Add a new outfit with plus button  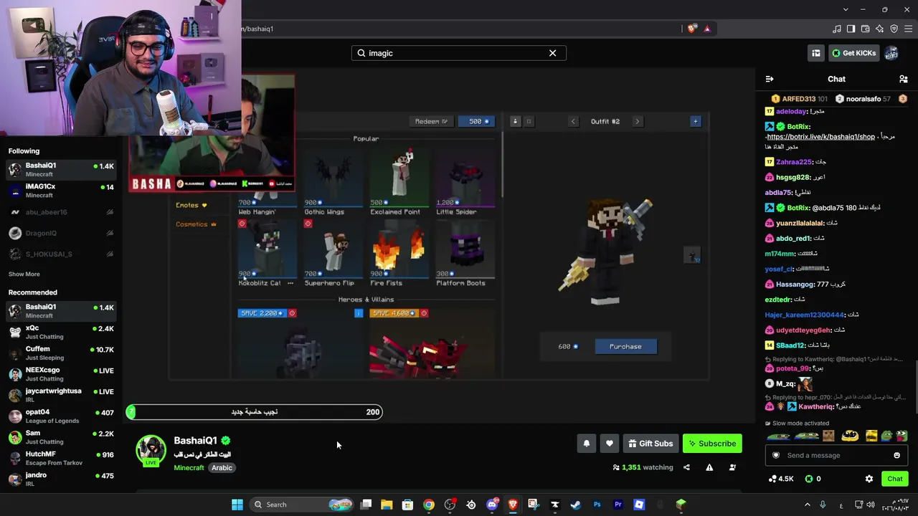click(x=695, y=122)
